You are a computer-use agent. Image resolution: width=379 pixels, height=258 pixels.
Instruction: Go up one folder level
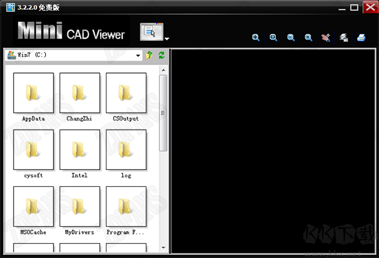pyautogui.click(x=149, y=55)
